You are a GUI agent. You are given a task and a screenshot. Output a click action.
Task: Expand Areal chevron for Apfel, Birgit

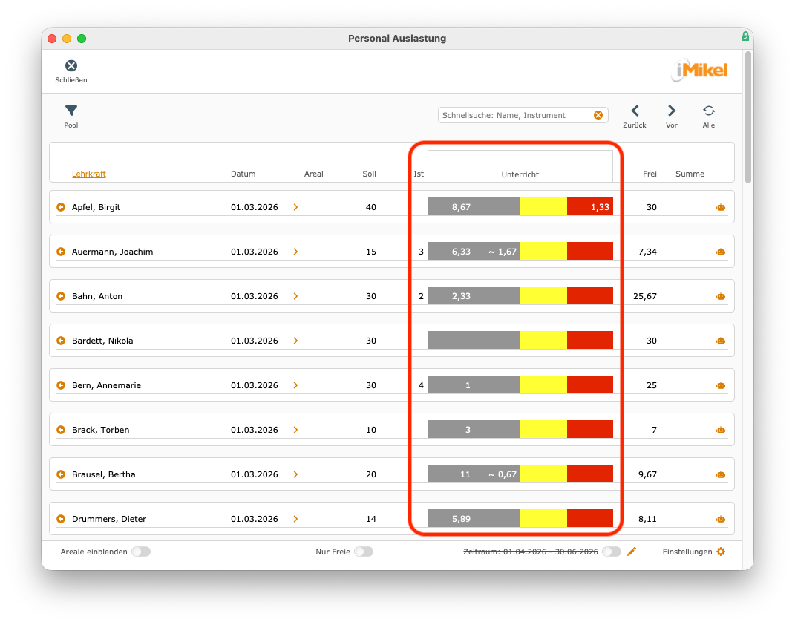(295, 207)
